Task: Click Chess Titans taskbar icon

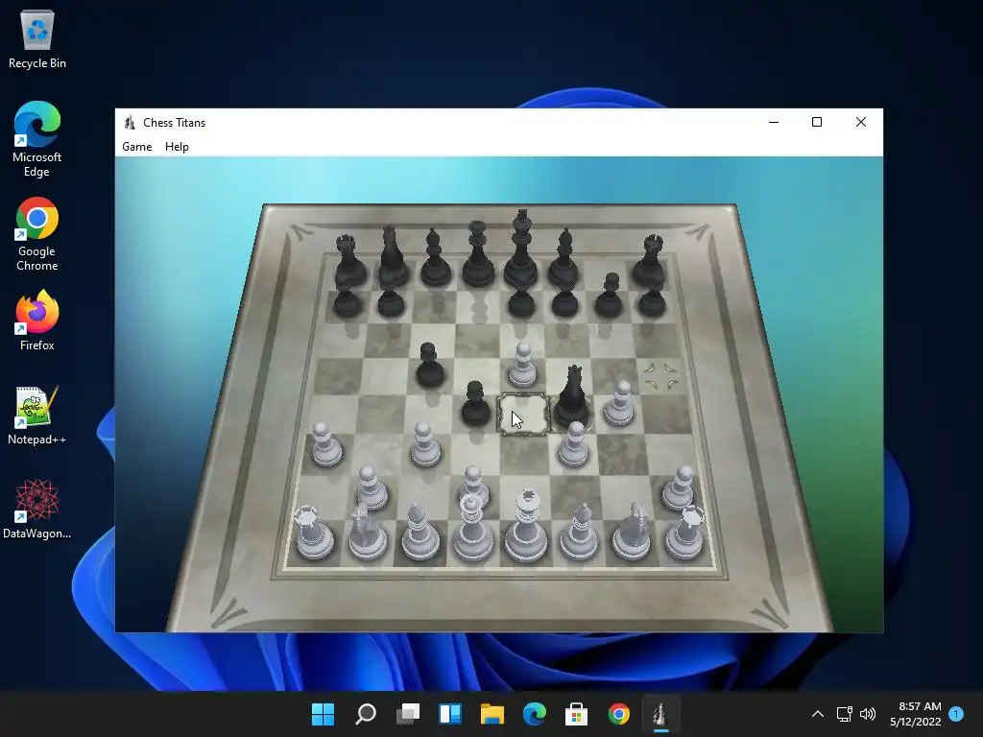Action: (660, 714)
